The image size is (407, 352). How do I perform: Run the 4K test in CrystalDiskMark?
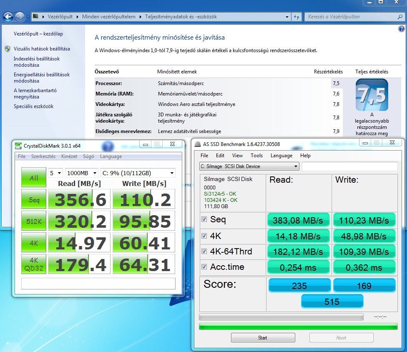point(34,243)
